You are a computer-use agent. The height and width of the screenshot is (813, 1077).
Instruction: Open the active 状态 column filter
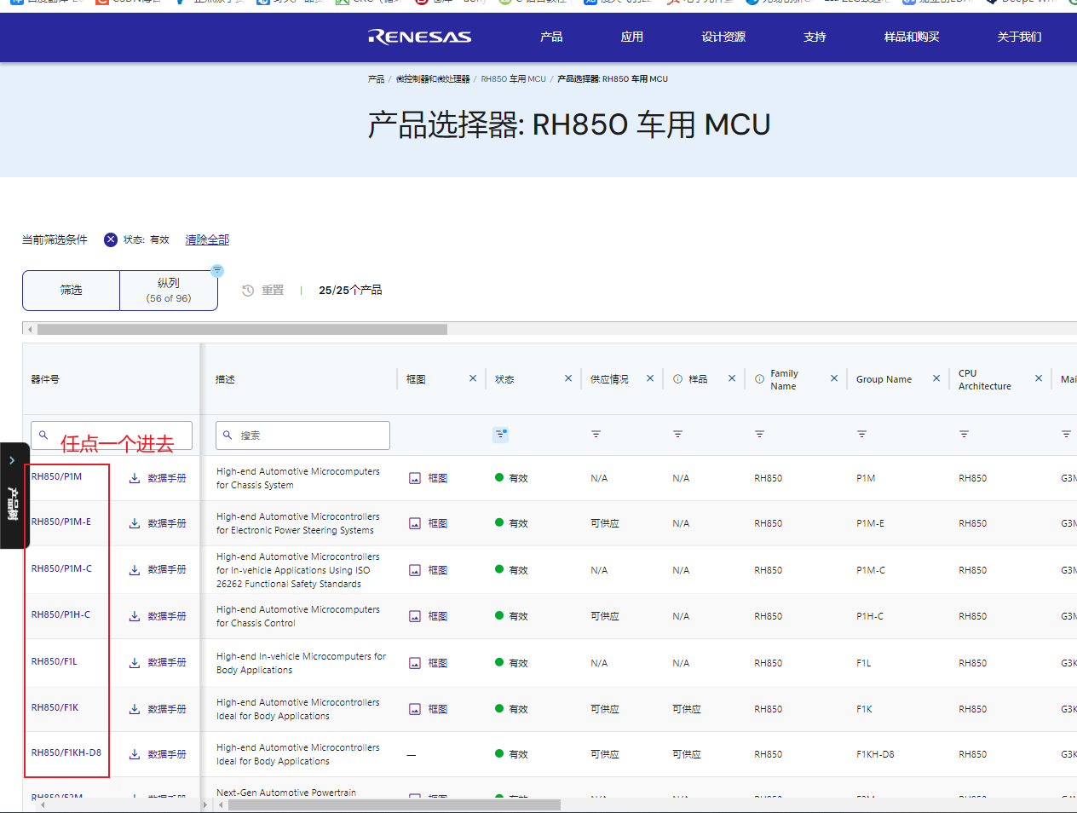(x=501, y=435)
